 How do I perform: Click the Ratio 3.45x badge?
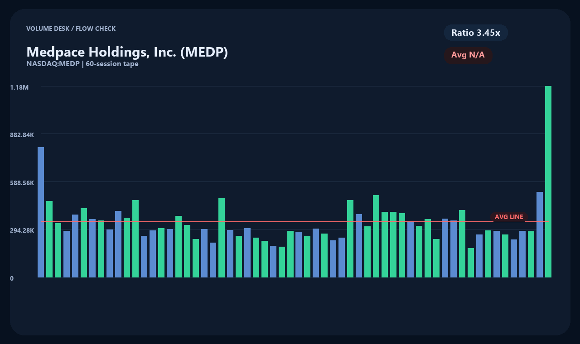point(476,33)
